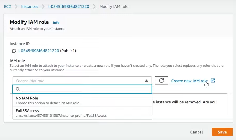Image resolution: width=236 pixels, height=140 pixels.
Task: Open instance i-0545f698f6d821220 breadcrumb
Action: (x=69, y=7)
